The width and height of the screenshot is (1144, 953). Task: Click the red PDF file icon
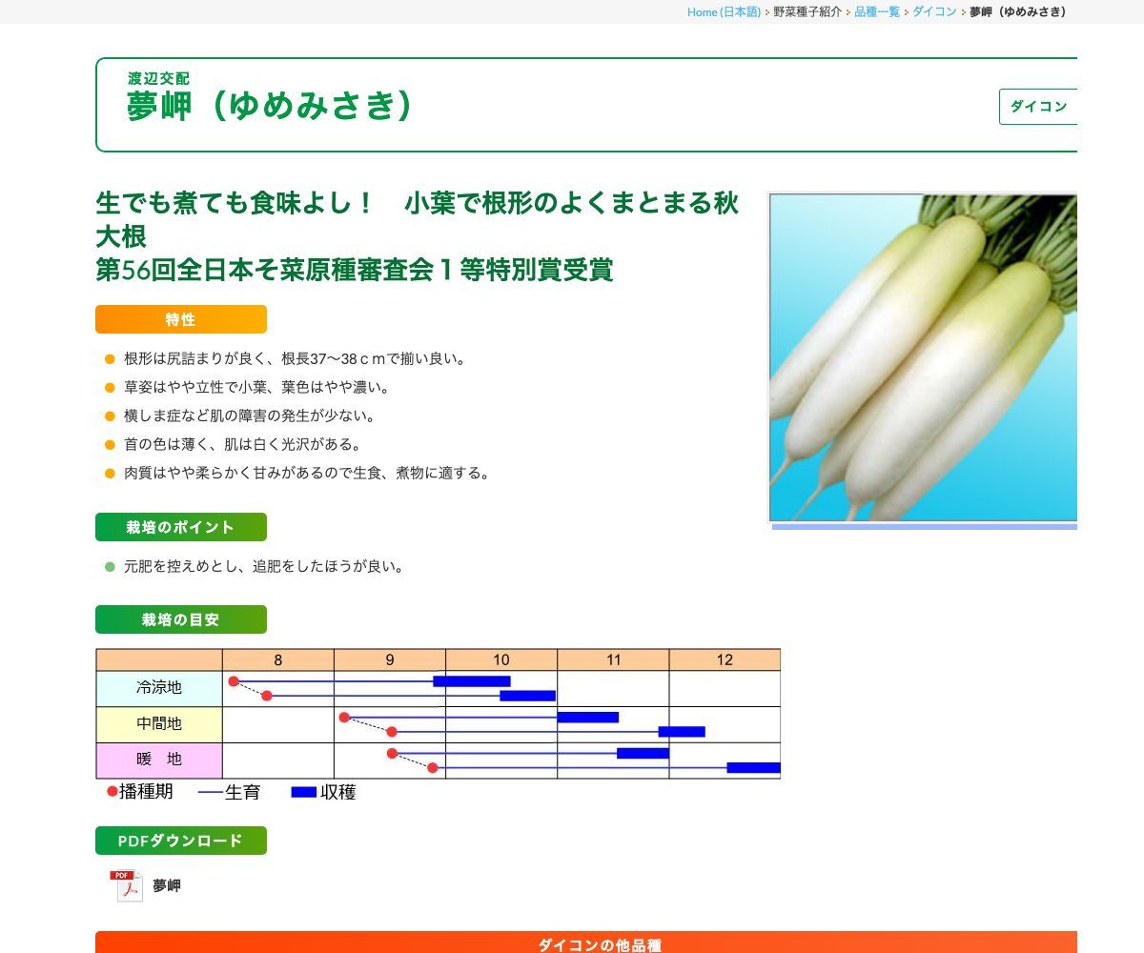tap(126, 885)
